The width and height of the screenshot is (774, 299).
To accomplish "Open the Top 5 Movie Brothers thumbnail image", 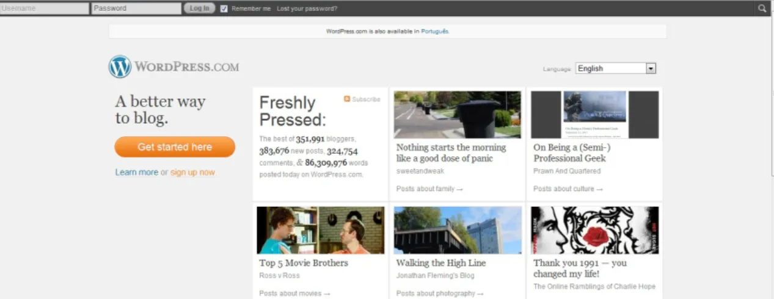I will [x=321, y=230].
